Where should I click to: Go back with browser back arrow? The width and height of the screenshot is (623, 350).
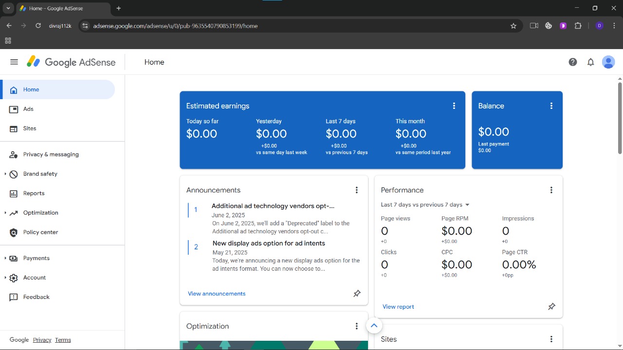point(9,26)
